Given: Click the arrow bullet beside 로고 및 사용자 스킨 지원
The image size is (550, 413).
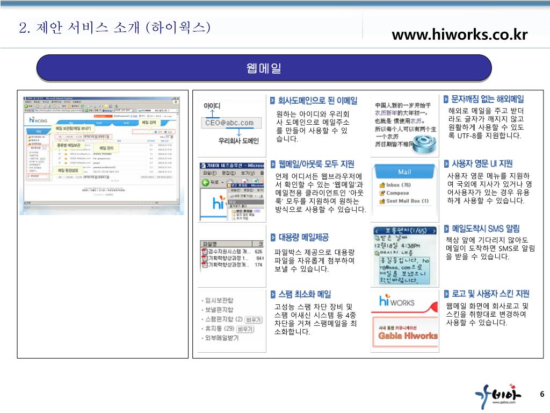Looking at the screenshot, I should (x=446, y=294).
